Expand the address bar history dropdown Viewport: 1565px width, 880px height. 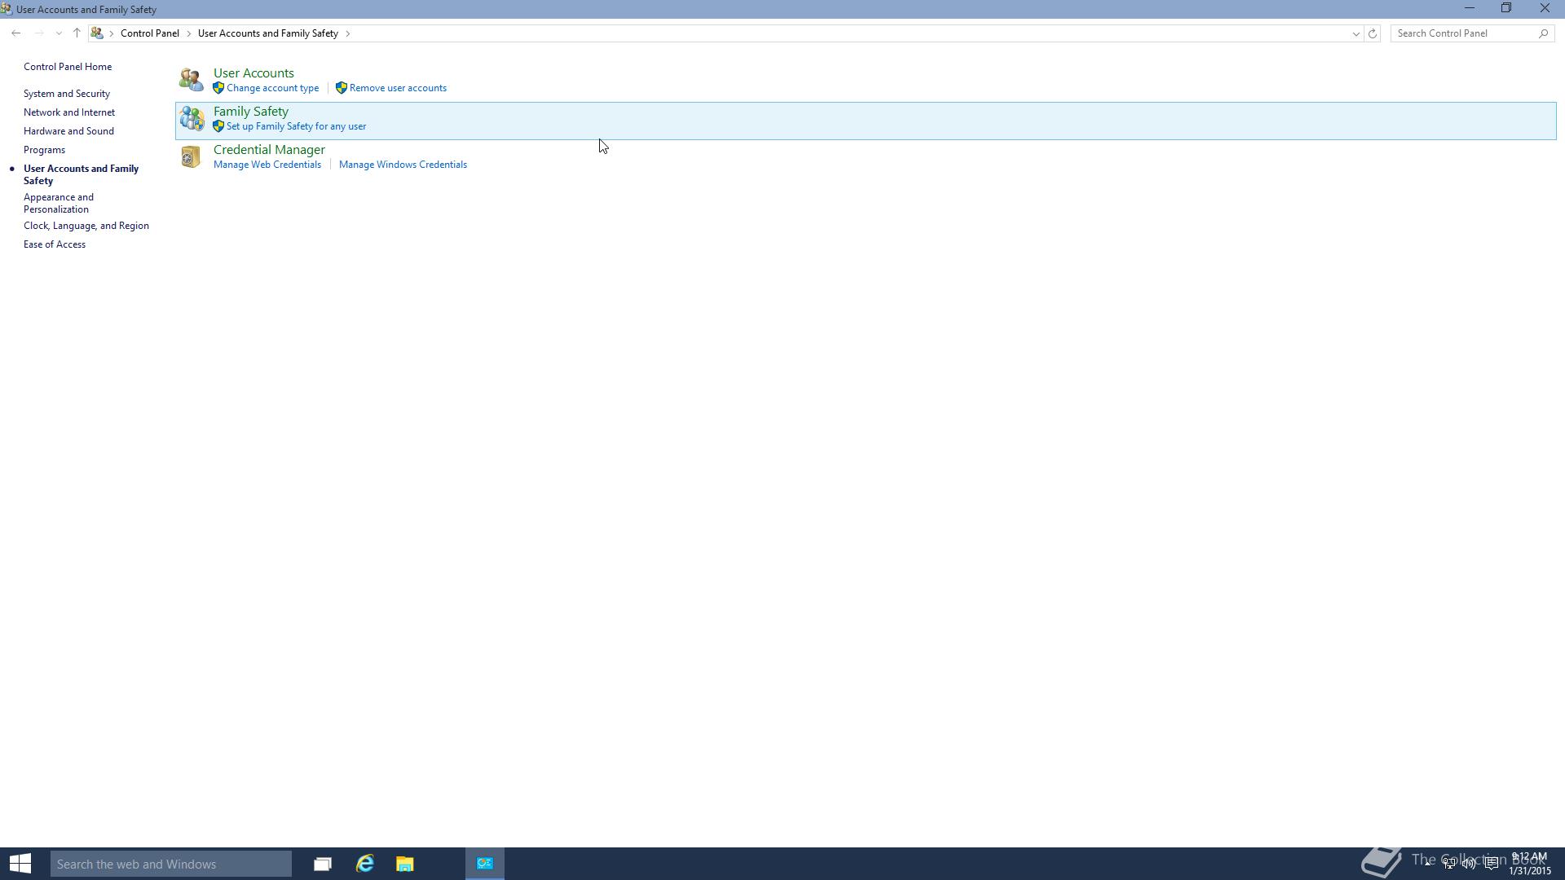coord(1356,33)
